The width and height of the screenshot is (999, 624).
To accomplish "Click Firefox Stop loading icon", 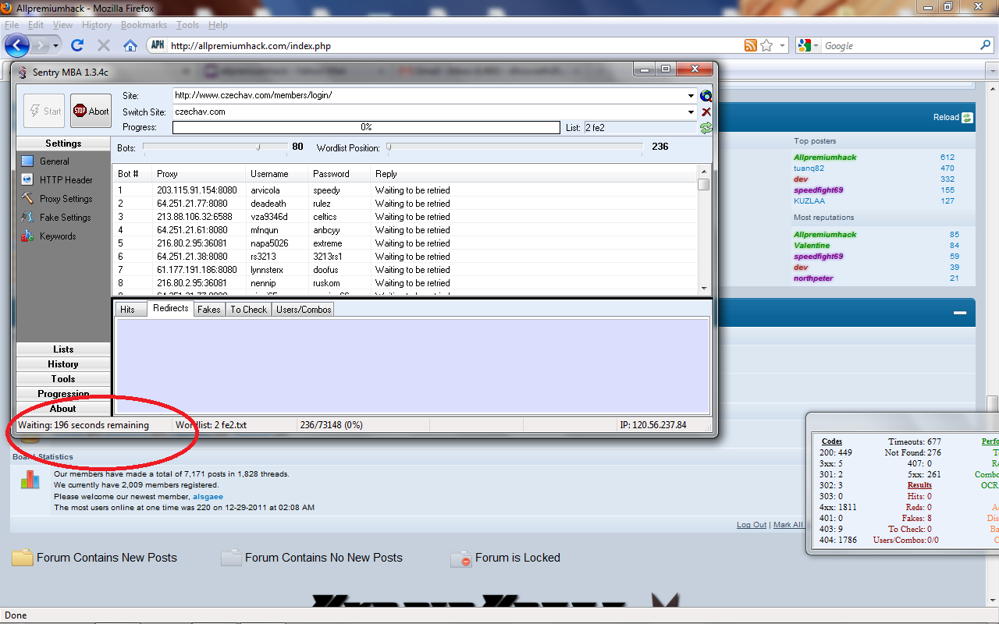I will 103,45.
